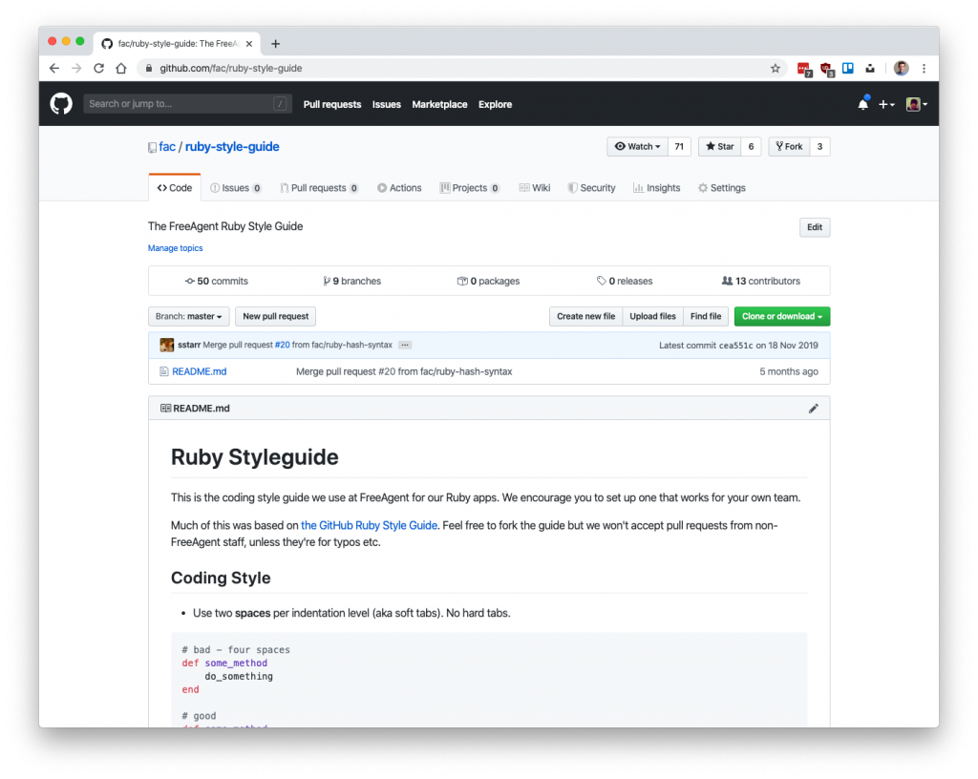Viewport: 978px width, 779px height.
Task: Open pull request #20 link in commit bar
Action: [x=283, y=346]
